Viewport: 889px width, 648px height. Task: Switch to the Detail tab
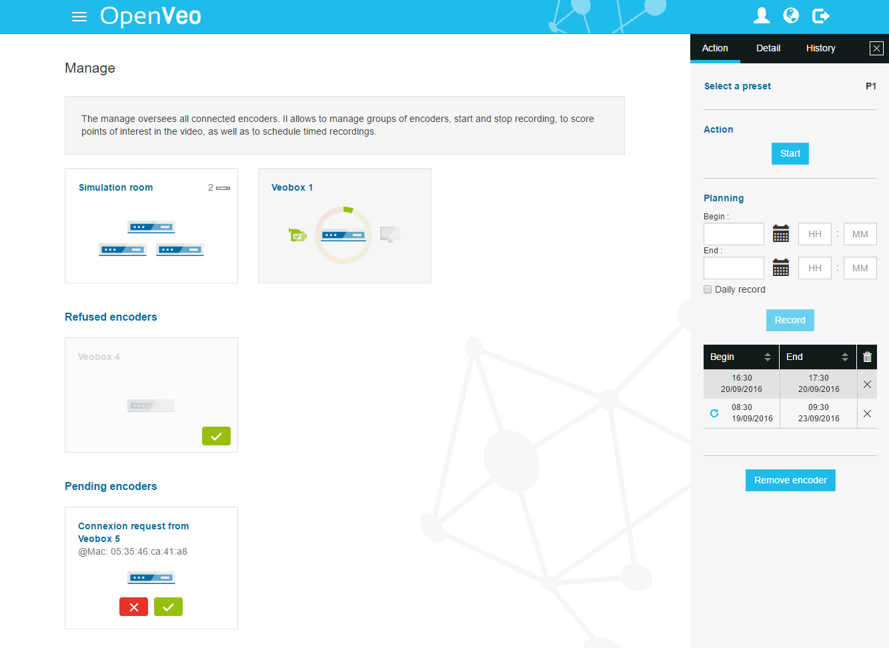click(768, 48)
